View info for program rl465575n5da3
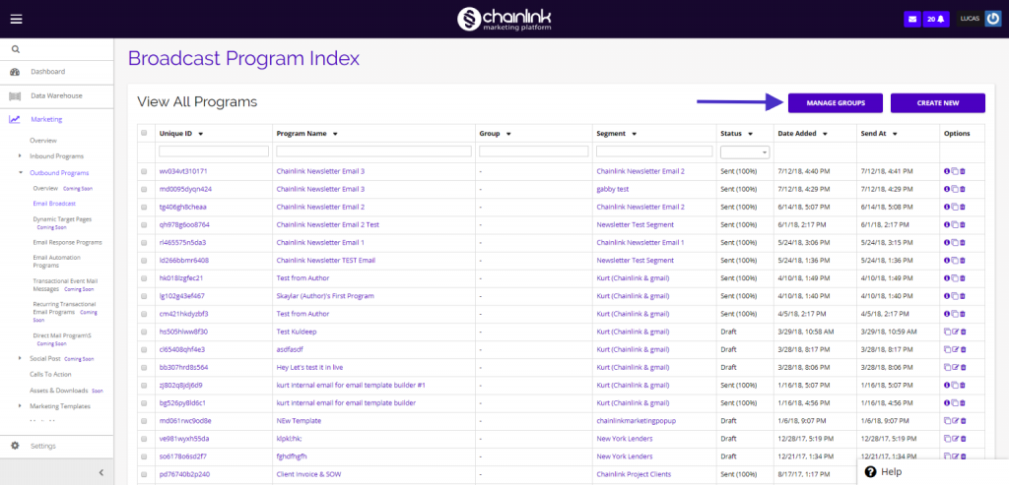The height and width of the screenshot is (485, 1009). [x=947, y=243]
